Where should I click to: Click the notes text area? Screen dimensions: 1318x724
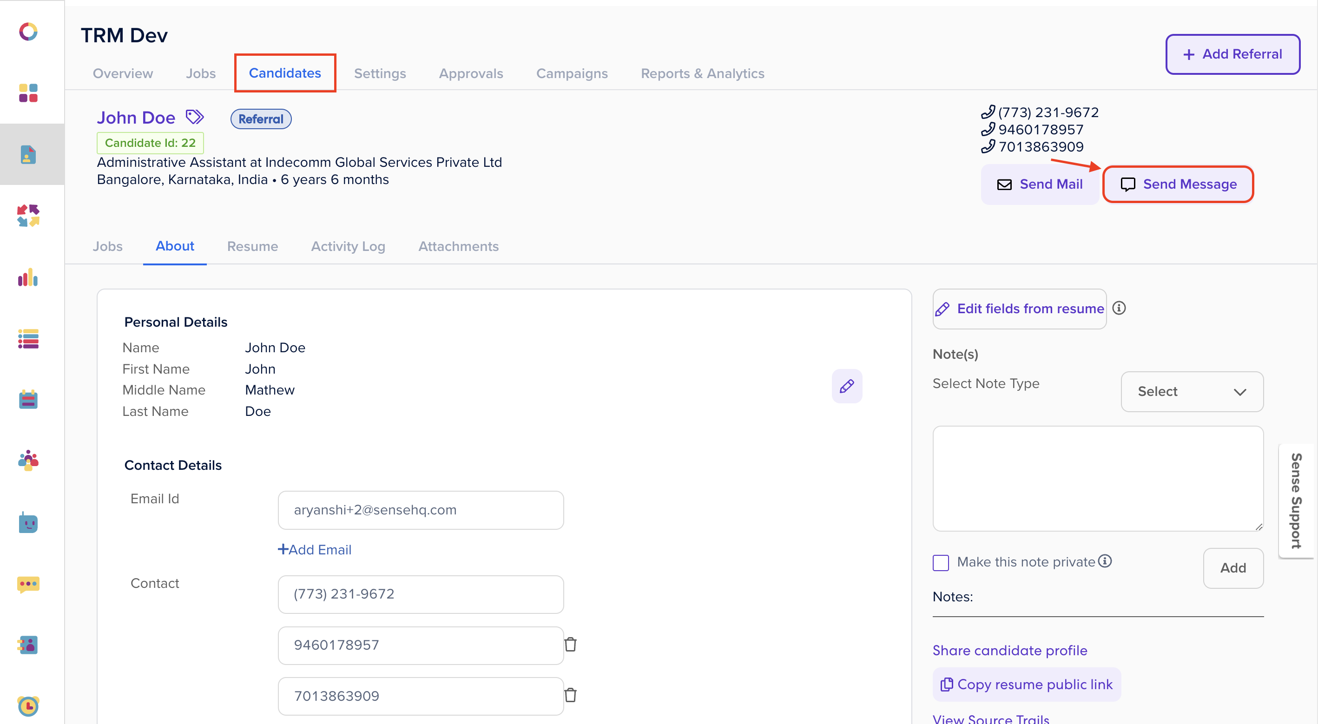[1097, 478]
